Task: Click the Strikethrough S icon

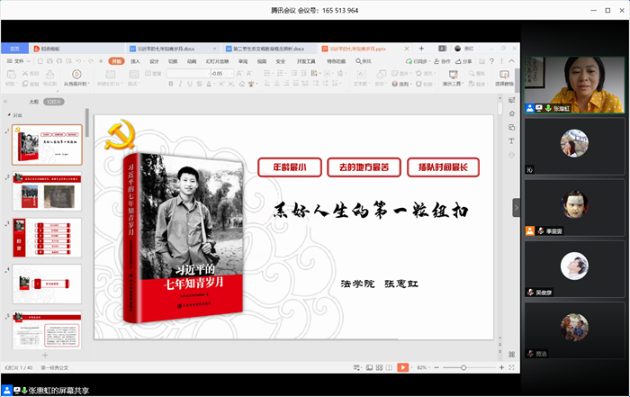Action: click(199, 84)
